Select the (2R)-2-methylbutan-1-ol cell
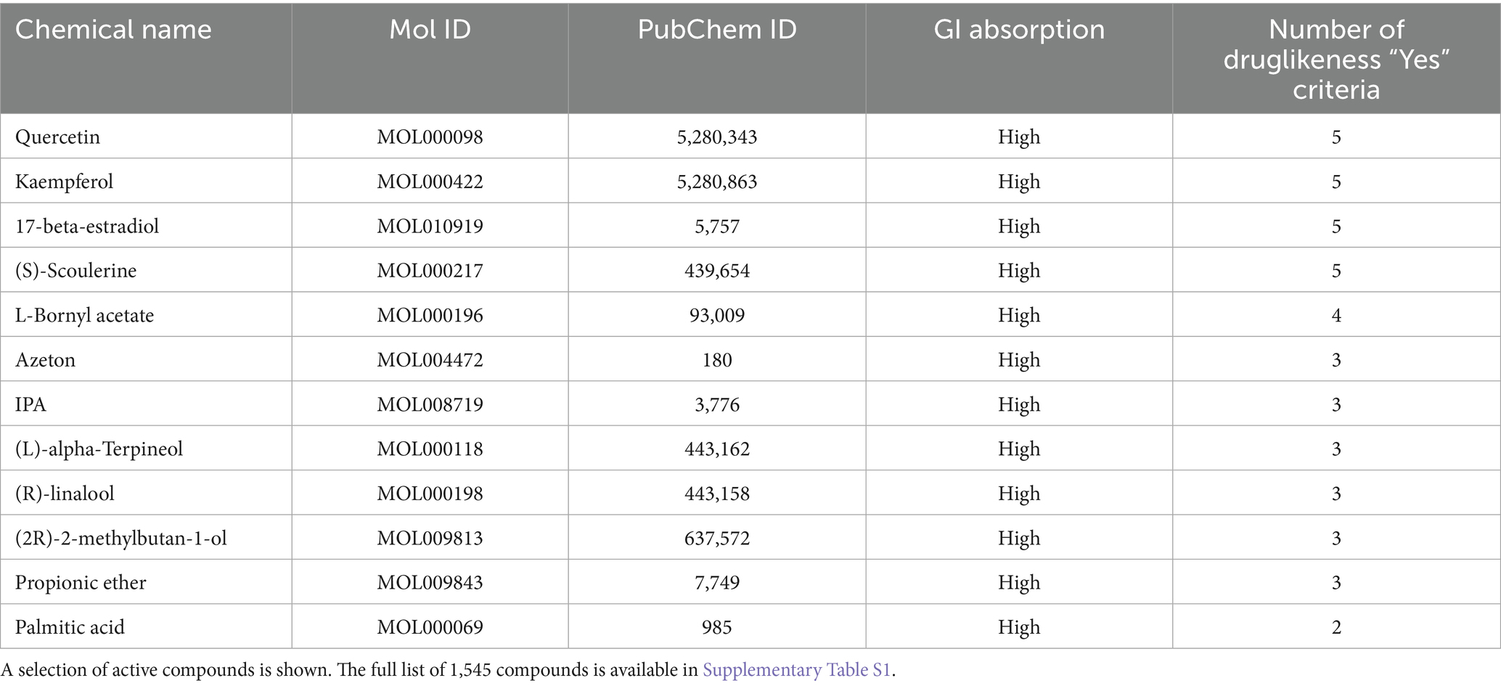The width and height of the screenshot is (1501, 686). tap(121, 539)
